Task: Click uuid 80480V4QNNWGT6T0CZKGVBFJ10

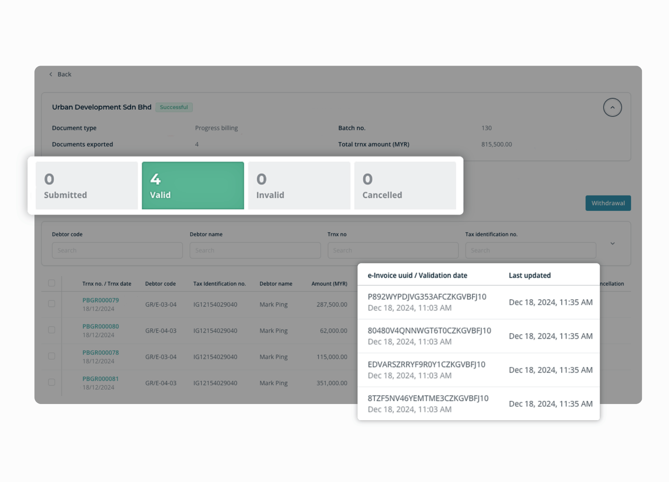Action: coord(429,331)
